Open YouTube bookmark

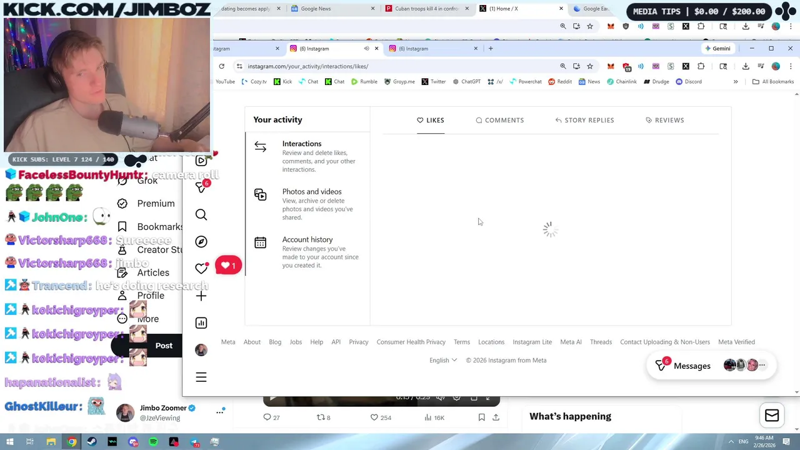[x=225, y=82]
